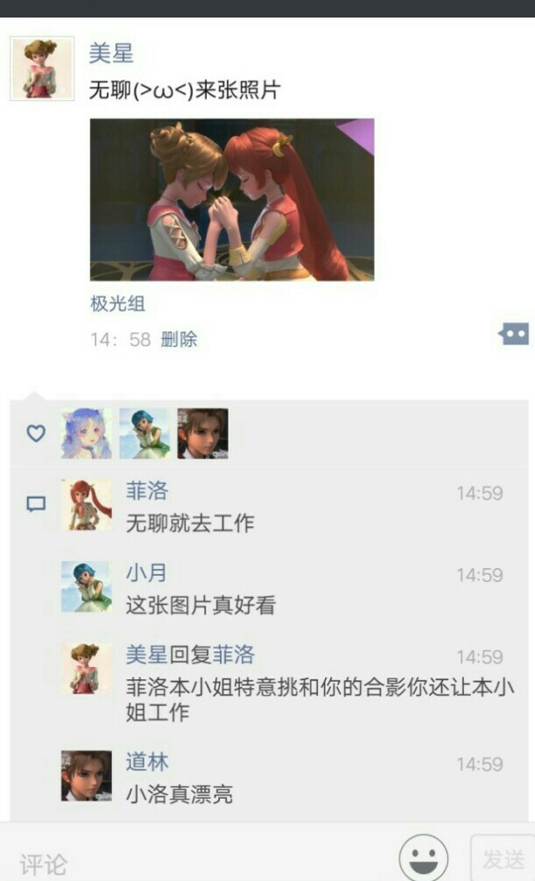Screen dimensions: 535x881
Task: Open the emoji smiley picker
Action: tap(423, 858)
